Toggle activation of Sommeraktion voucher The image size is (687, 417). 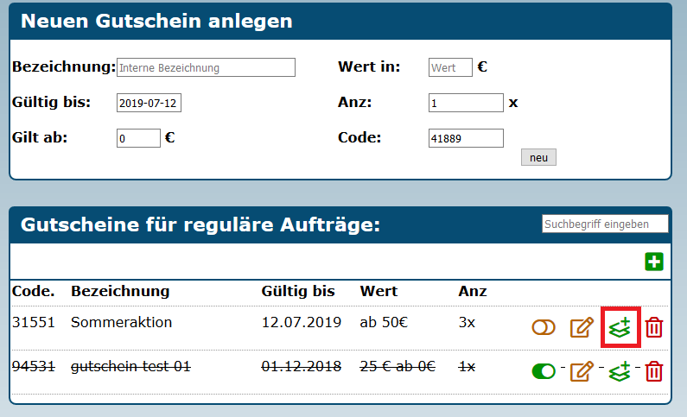pyautogui.click(x=544, y=327)
